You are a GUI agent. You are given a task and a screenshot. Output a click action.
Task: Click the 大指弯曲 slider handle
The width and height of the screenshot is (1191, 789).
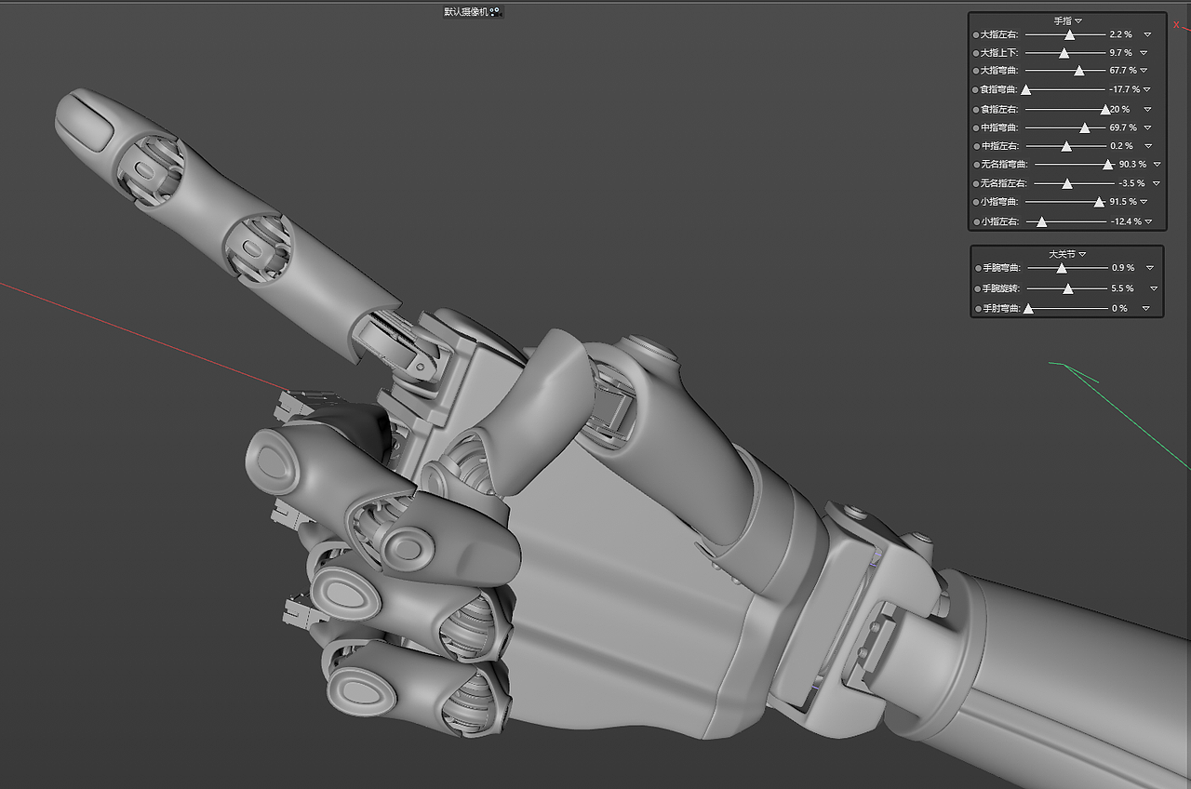coord(1079,71)
